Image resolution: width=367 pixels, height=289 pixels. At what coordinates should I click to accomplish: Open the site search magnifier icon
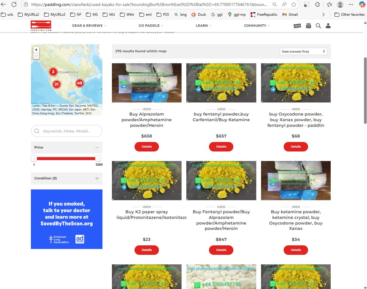(318, 26)
